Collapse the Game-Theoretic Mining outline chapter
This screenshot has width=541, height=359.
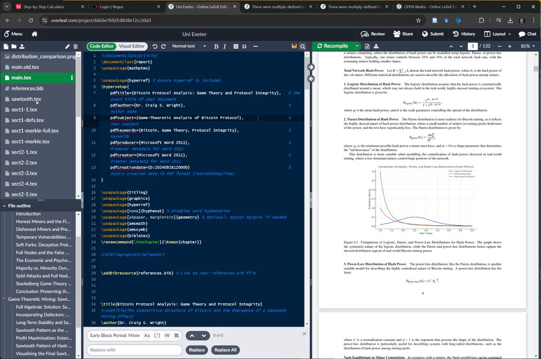[x=5, y=299]
